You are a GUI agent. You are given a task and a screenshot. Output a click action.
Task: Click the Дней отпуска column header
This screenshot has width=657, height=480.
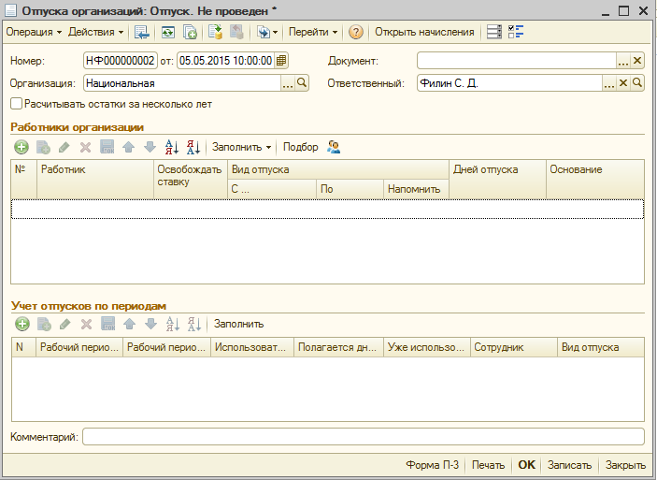497,179
